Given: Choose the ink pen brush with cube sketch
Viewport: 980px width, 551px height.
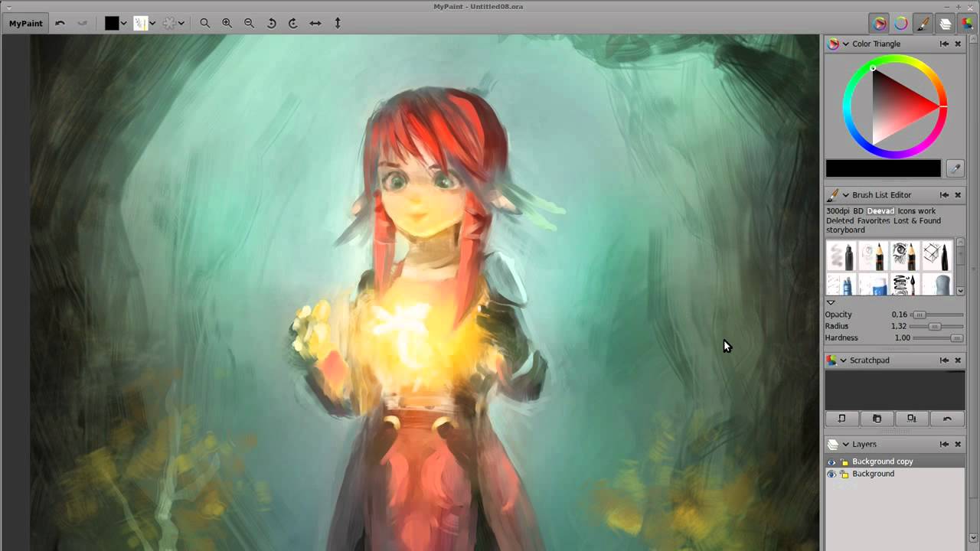Looking at the screenshot, I should [936, 256].
